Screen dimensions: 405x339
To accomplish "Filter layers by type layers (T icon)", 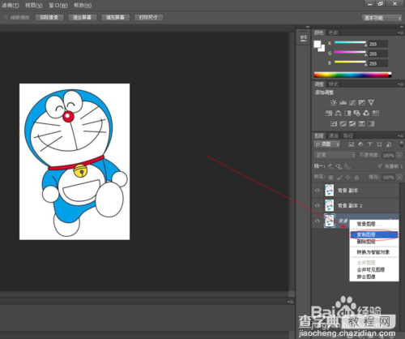I will (x=370, y=144).
